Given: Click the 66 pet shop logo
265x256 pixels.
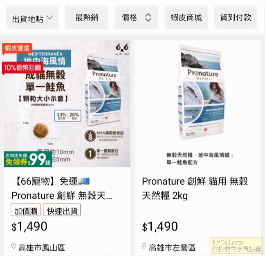Looking at the screenshot, I should pyautogui.click(x=122, y=49).
